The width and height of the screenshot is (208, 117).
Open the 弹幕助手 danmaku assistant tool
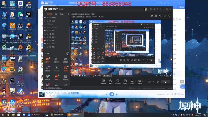[47, 60]
